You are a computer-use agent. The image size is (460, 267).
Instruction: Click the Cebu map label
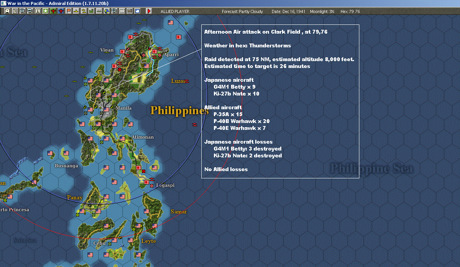pos(100,243)
